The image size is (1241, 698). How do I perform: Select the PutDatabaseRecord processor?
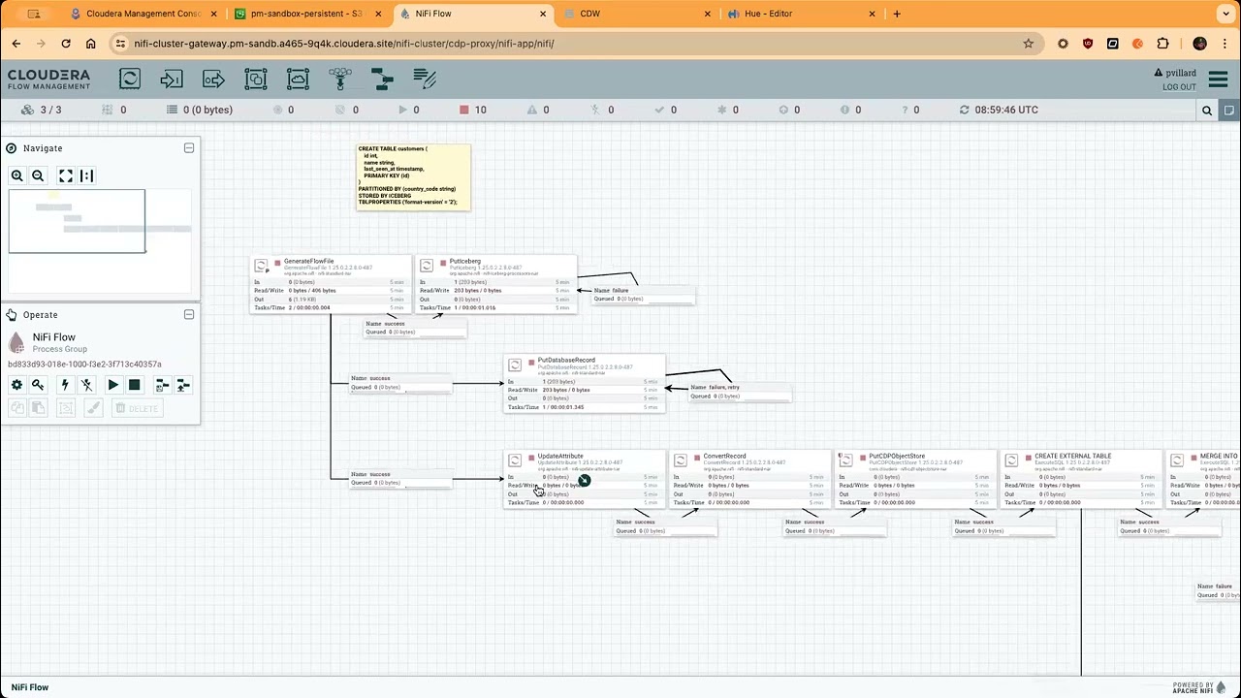coord(585,384)
